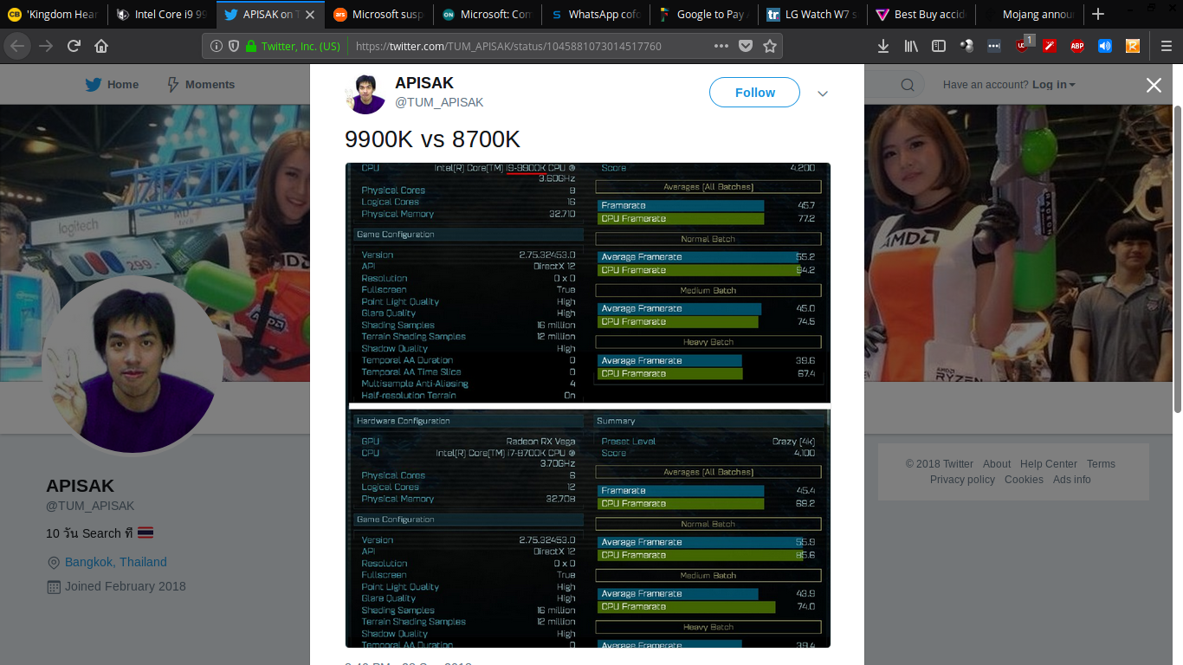Switch to the Microsoft suspends tab

(378, 14)
